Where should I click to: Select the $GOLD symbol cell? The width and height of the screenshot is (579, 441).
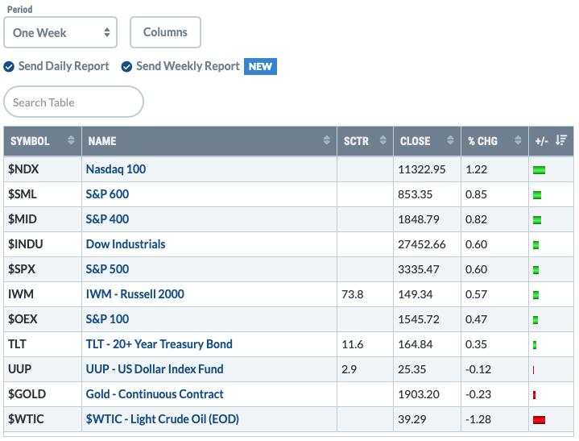tap(43, 394)
